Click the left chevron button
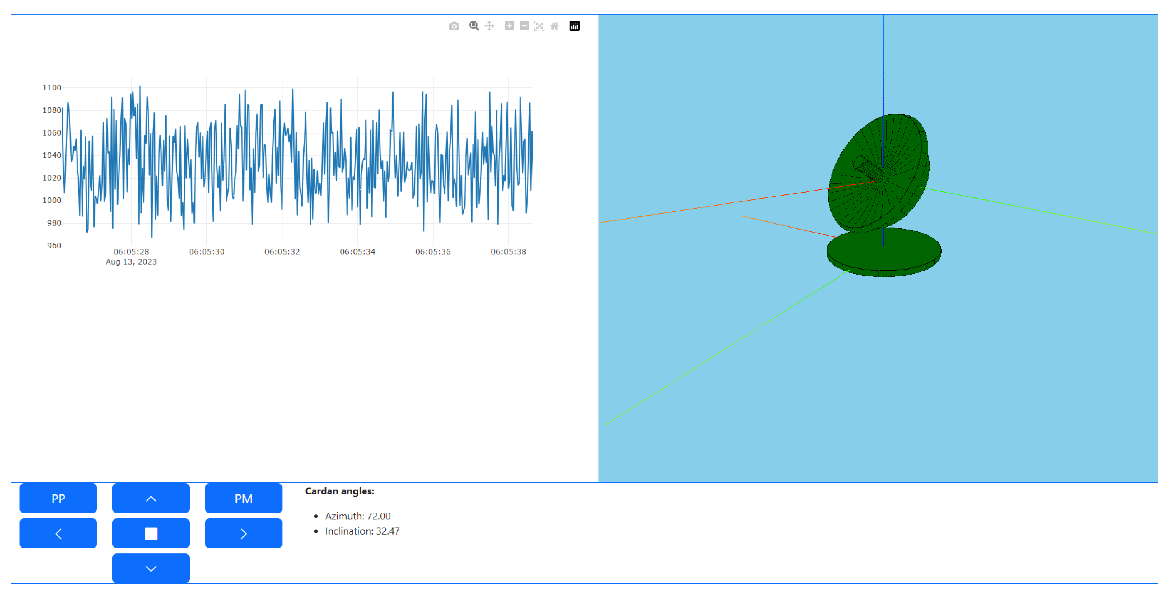This screenshot has width=1170, height=594. [x=58, y=534]
